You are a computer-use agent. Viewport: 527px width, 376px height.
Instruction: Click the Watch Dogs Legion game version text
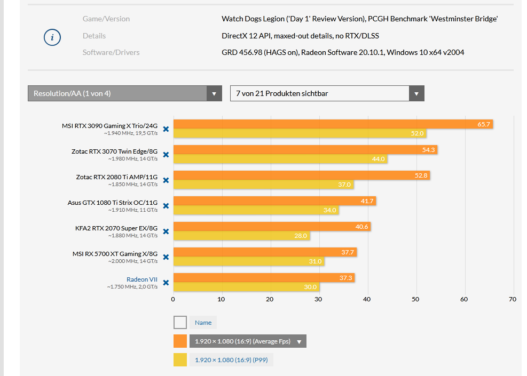point(360,19)
